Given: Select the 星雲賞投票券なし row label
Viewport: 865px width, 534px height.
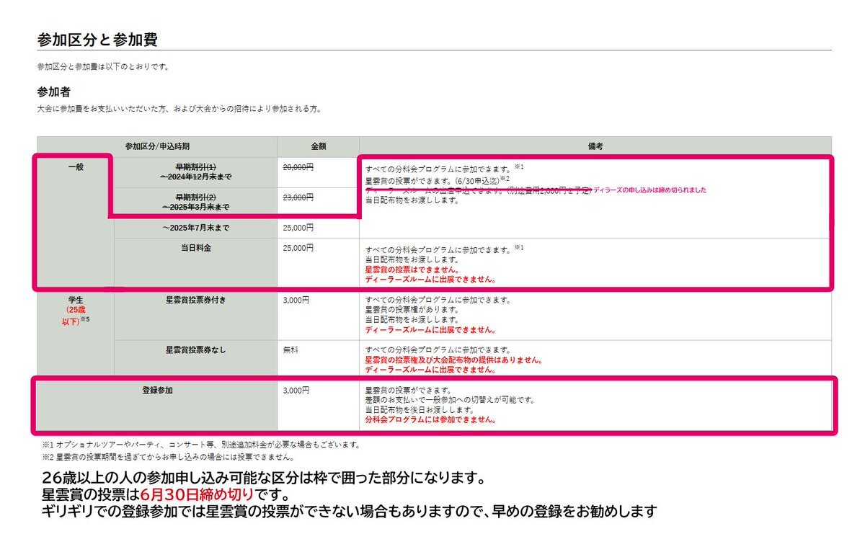Looking at the screenshot, I should (195, 350).
